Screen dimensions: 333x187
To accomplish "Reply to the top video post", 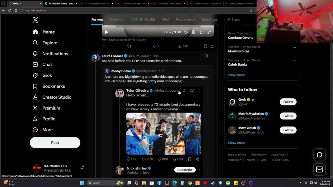I will tap(104, 46).
